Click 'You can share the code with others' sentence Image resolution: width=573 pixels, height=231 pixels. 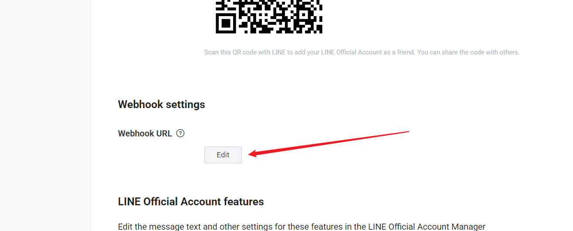(468, 52)
